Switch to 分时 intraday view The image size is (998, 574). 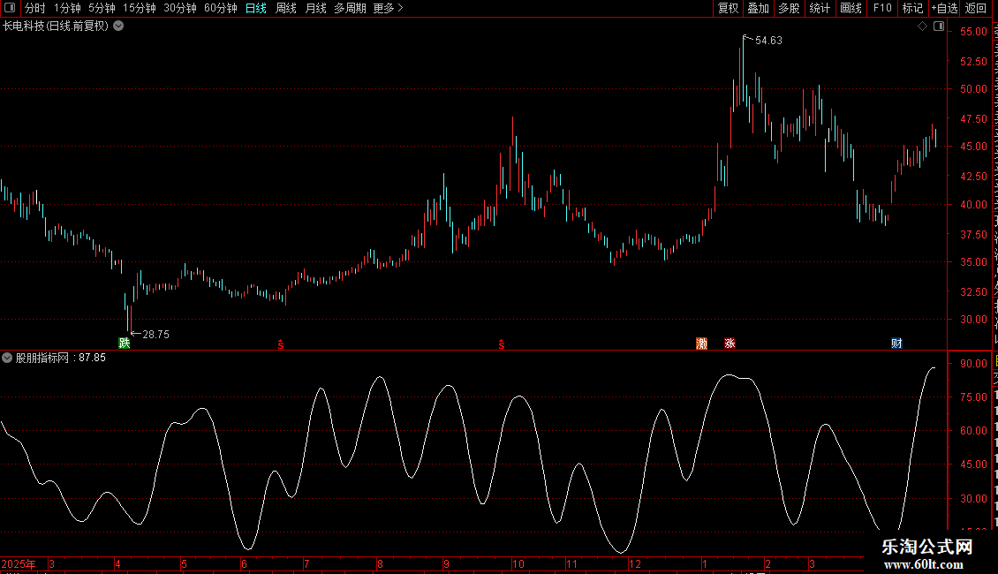pyautogui.click(x=35, y=8)
